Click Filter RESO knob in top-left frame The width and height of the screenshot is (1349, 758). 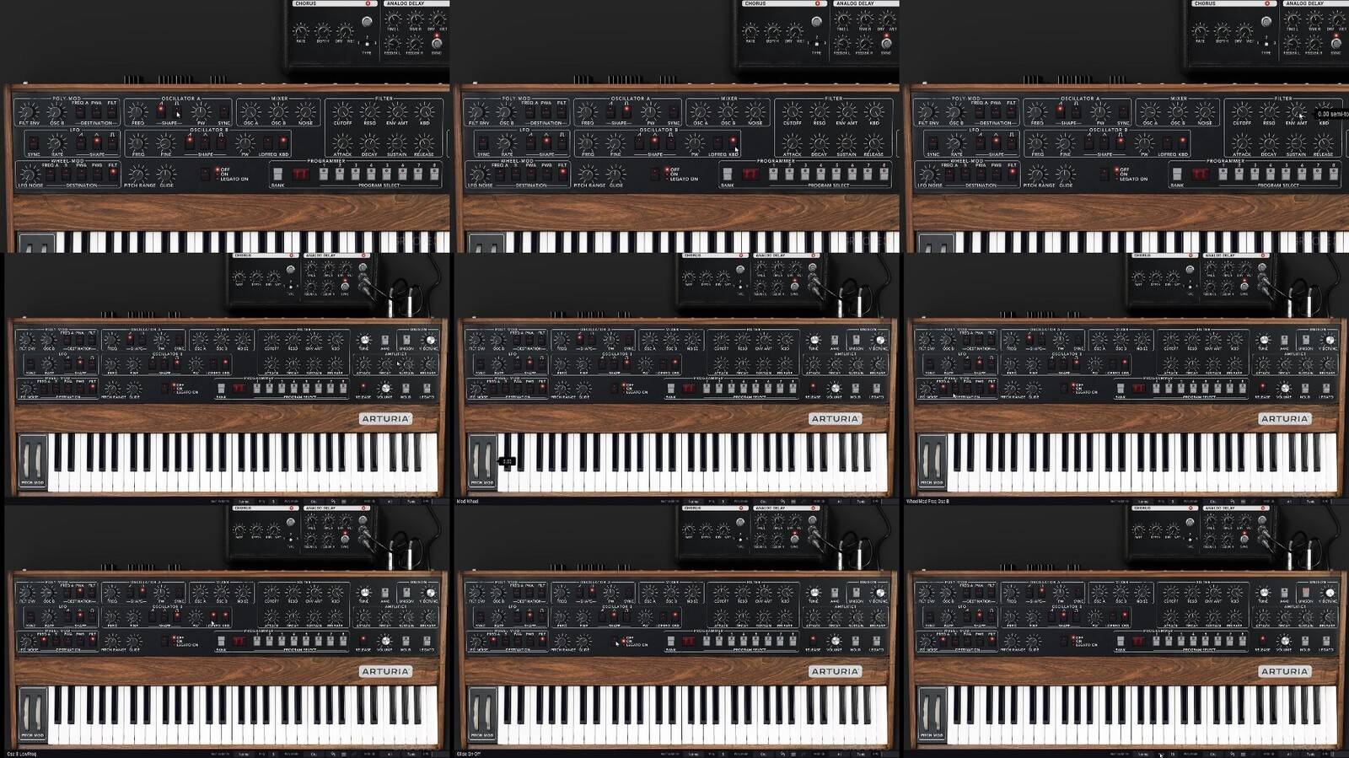point(369,112)
